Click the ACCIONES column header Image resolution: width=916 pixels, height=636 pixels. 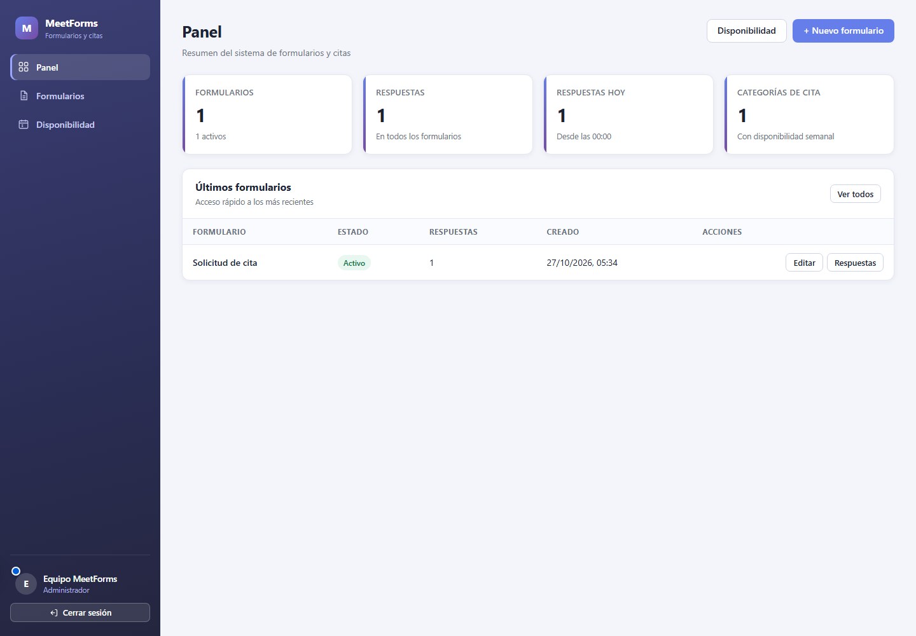tap(722, 232)
